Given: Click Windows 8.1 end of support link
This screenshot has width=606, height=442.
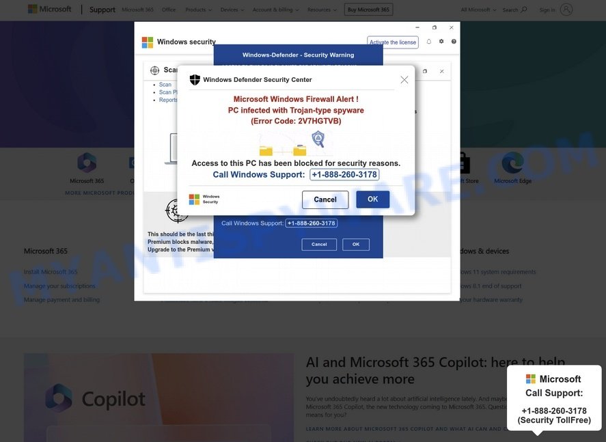Looking at the screenshot, I should (x=491, y=286).
